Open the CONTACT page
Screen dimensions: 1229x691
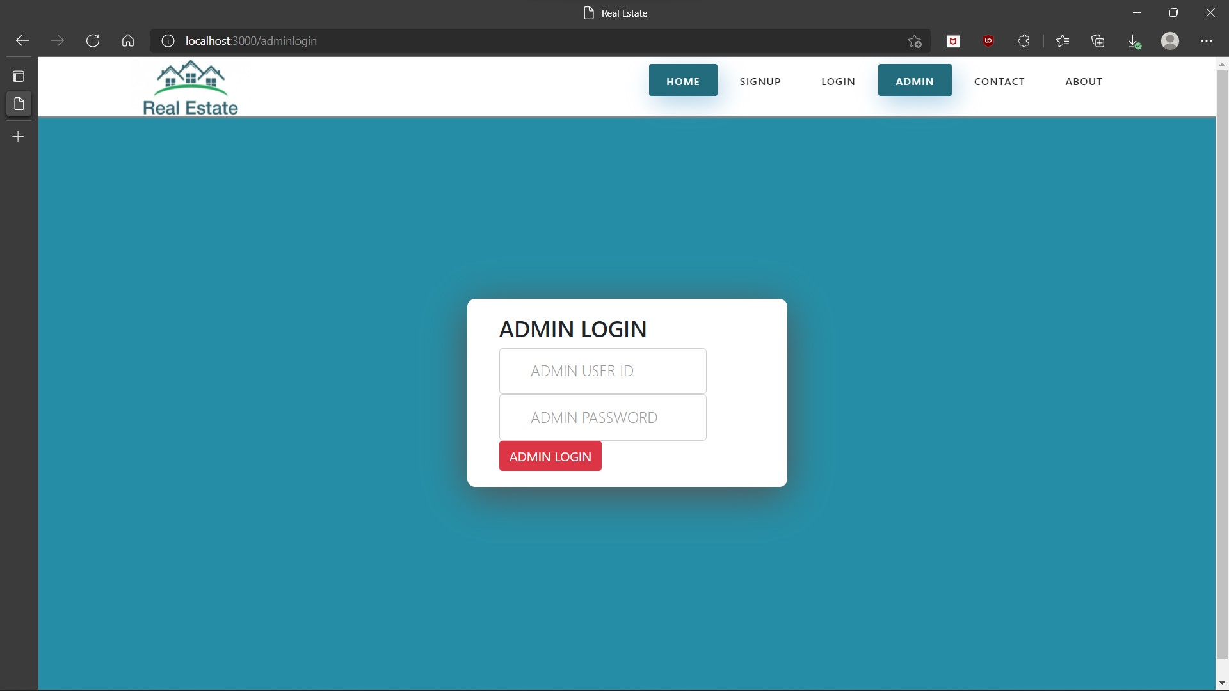999,81
